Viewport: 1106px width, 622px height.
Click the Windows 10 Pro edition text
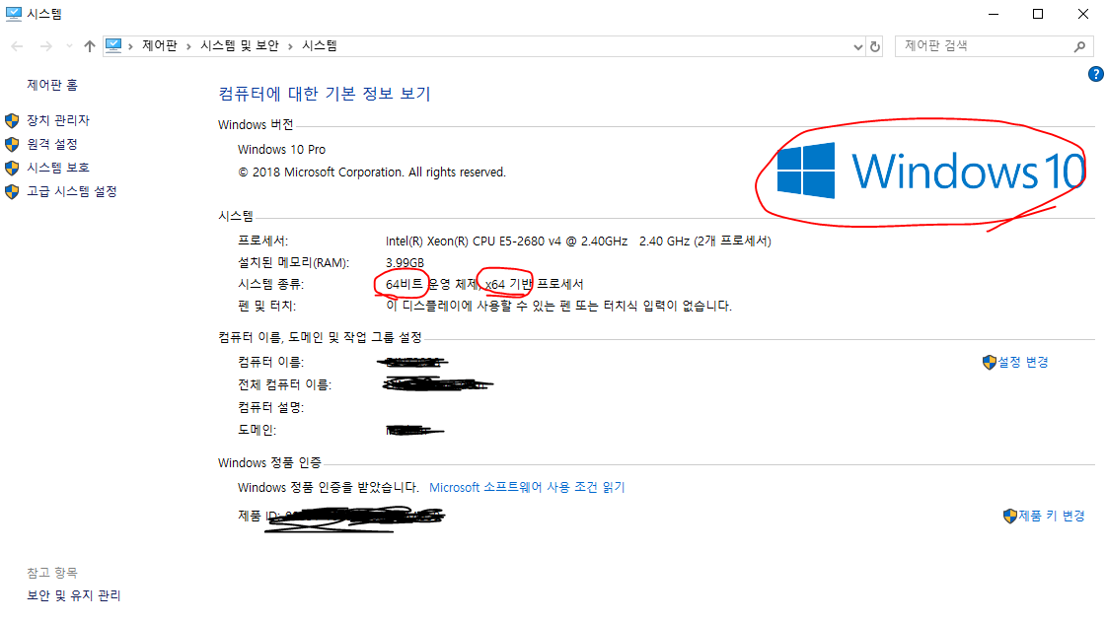coord(281,149)
